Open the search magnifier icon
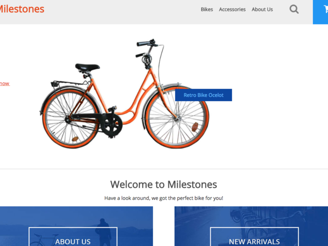 tap(294, 10)
